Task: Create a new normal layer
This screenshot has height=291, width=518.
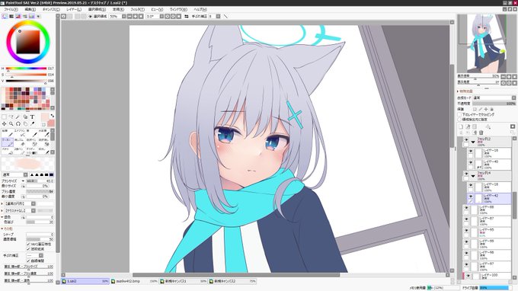Action: coord(461,126)
